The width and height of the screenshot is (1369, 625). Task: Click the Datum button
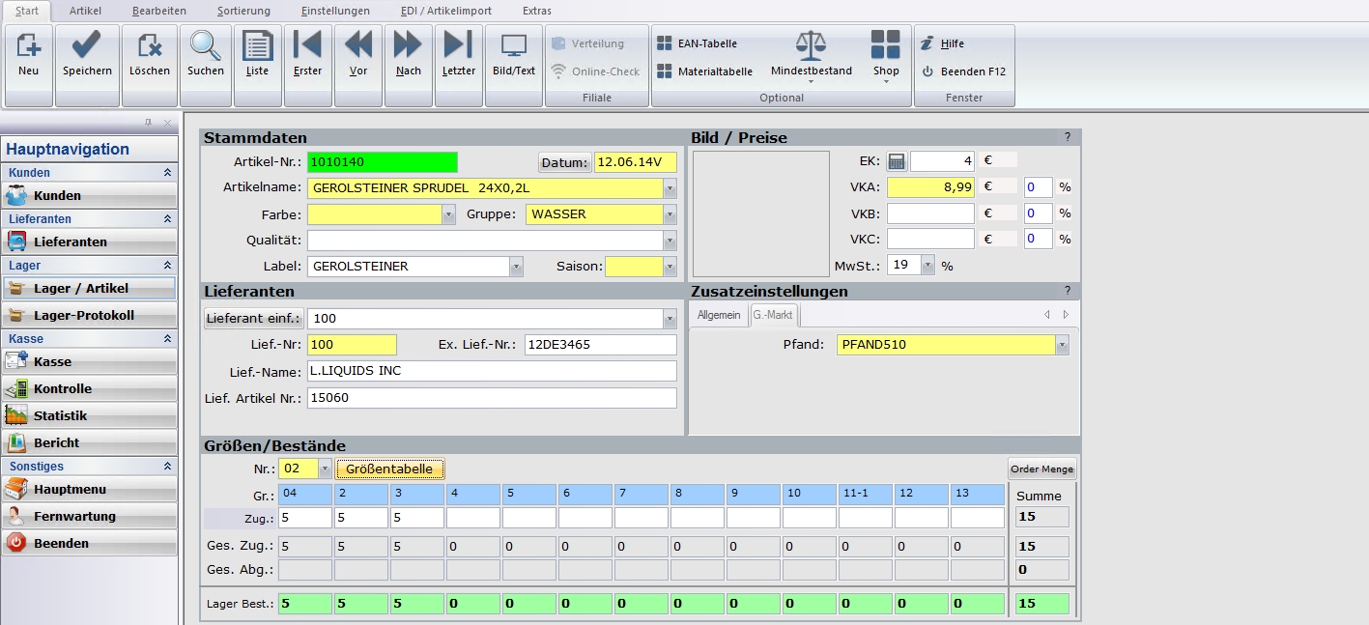[564, 162]
